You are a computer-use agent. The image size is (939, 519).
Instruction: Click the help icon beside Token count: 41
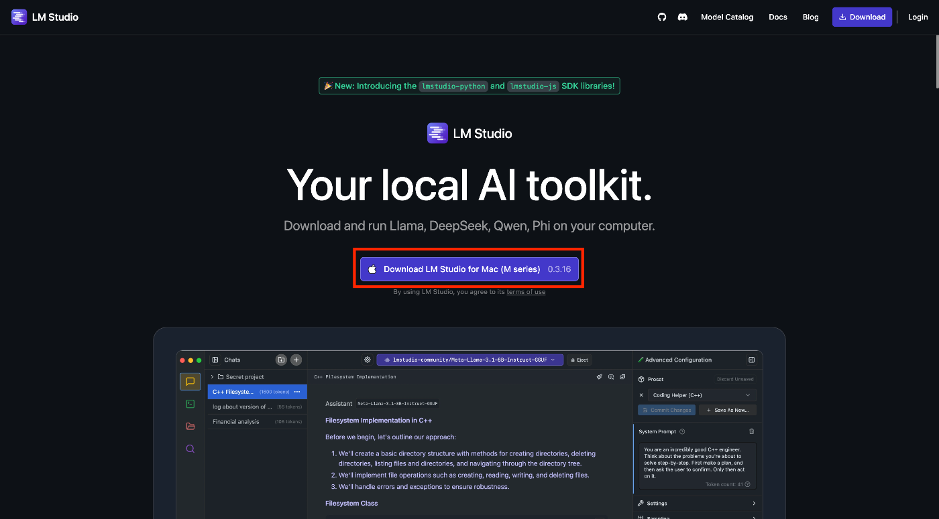747,484
